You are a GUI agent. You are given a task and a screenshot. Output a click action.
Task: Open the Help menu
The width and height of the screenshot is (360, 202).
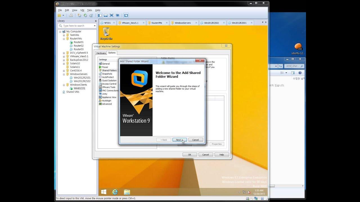pos(98,10)
